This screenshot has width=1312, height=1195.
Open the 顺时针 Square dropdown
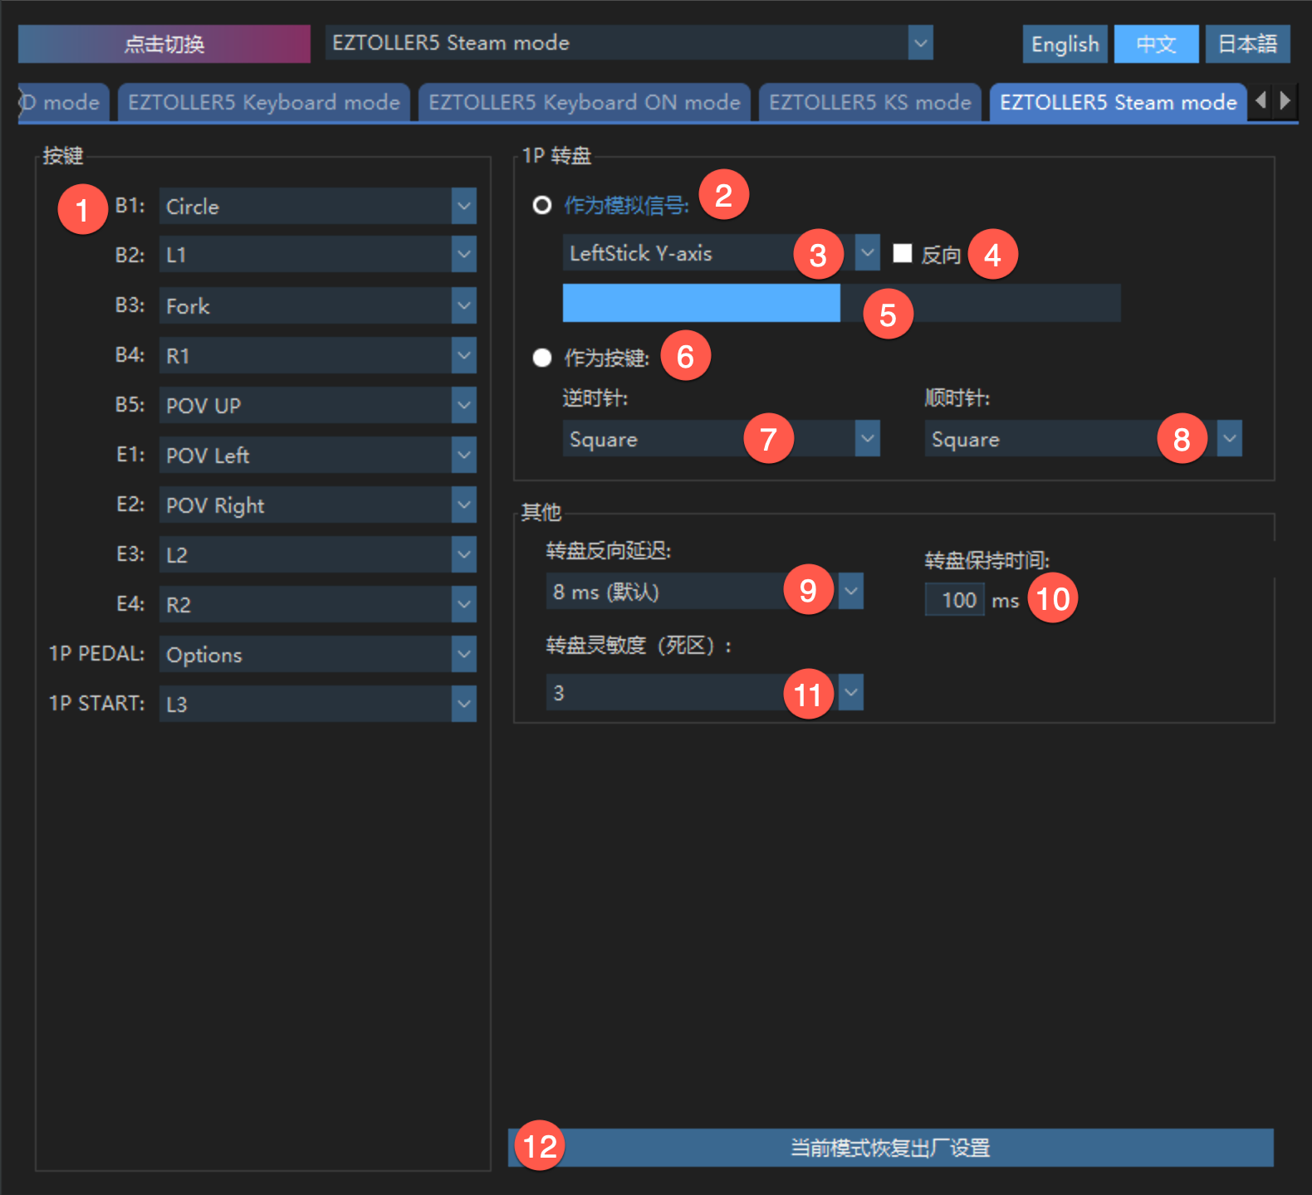[x=1084, y=438]
